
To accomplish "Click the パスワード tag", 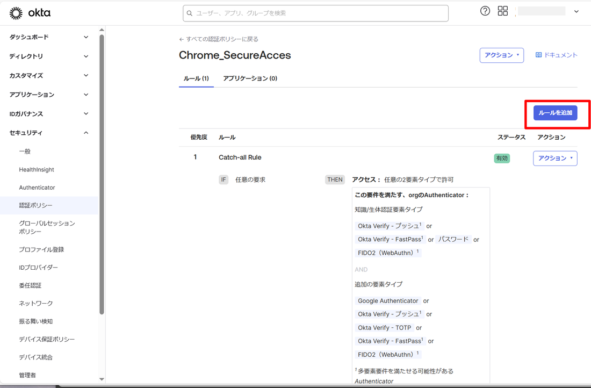I will (453, 240).
